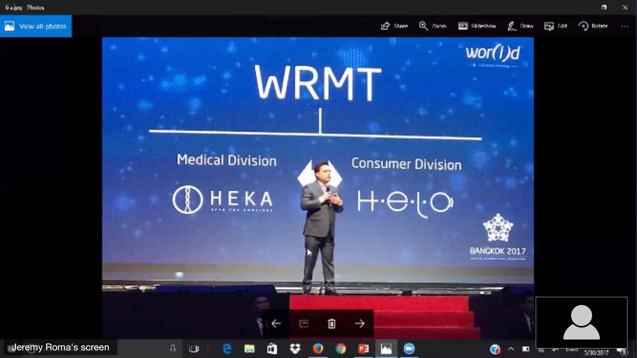Expand hidden system tray icons chevron
Viewport: 637px width, 358px height.
[511, 349]
